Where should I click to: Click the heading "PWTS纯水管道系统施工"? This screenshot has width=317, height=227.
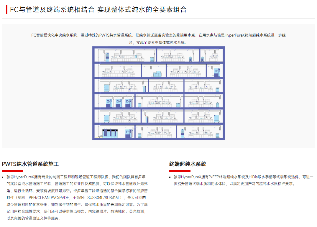tap(30, 164)
